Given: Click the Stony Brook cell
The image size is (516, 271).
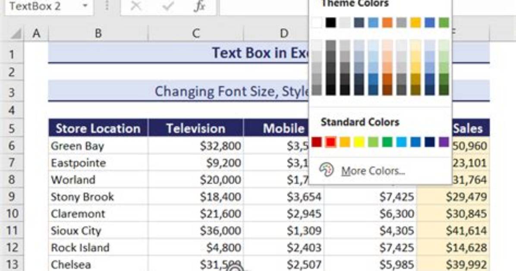Looking at the screenshot, I should click(x=98, y=197).
